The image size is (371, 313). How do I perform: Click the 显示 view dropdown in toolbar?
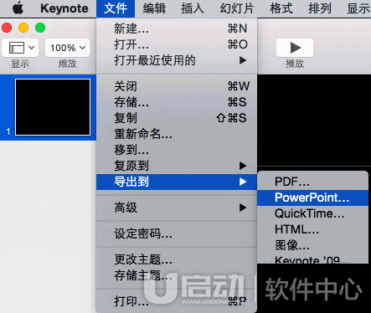(x=20, y=48)
